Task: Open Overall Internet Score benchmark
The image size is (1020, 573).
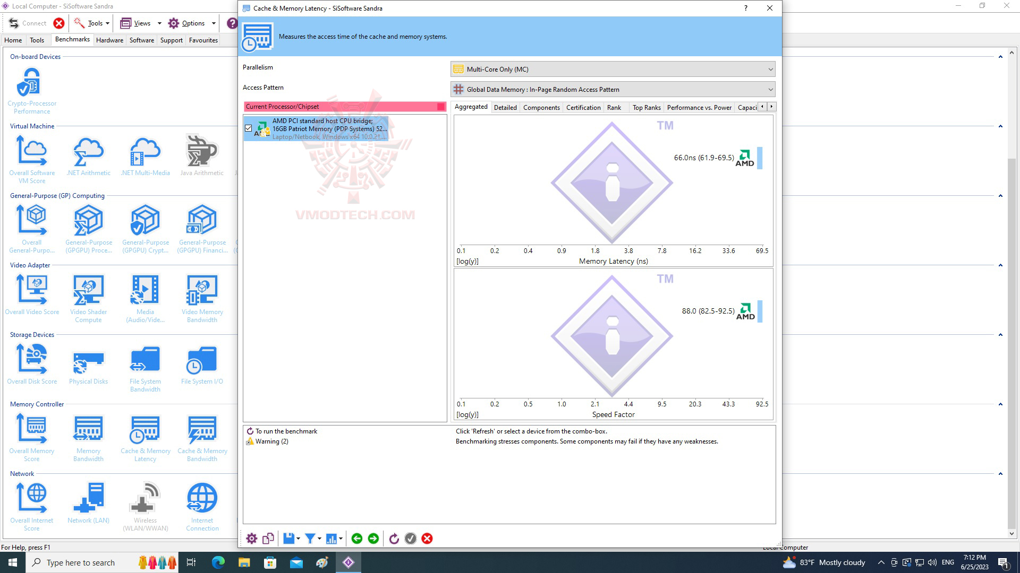Action: (x=32, y=507)
